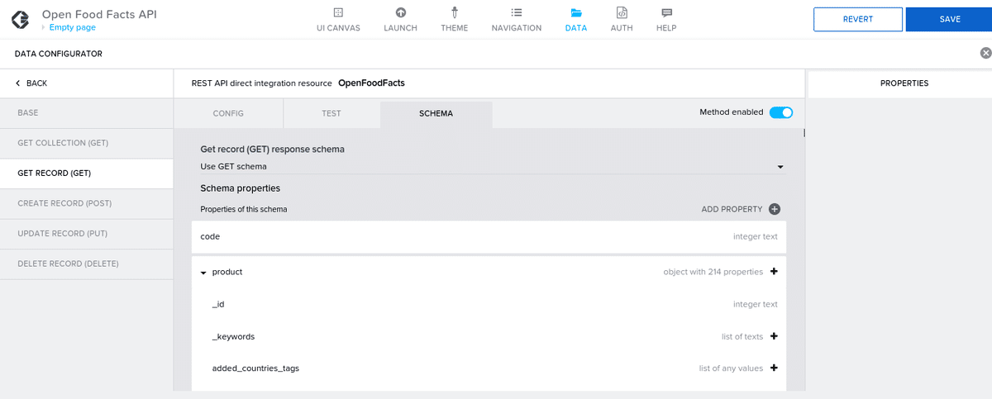Image resolution: width=992 pixels, height=399 pixels.
Task: Open the Data section
Action: [576, 20]
